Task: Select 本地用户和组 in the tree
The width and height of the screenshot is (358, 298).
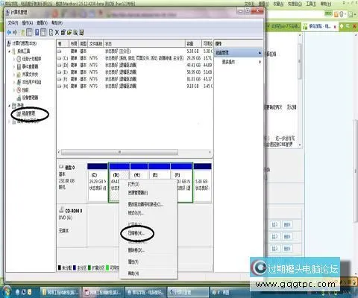Action: (31, 82)
